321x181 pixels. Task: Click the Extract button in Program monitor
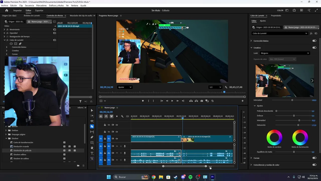pyautogui.click(x=196, y=101)
